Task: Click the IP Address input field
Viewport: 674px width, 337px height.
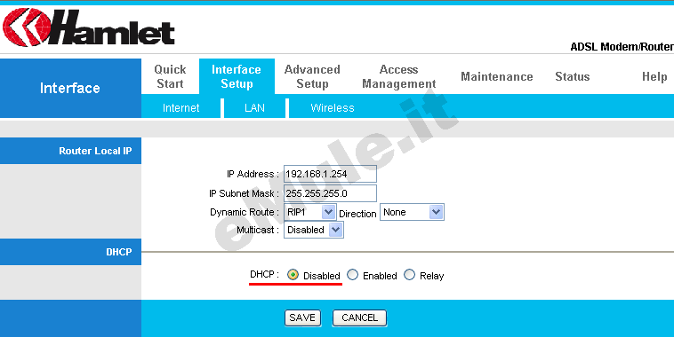Action: tap(330, 174)
